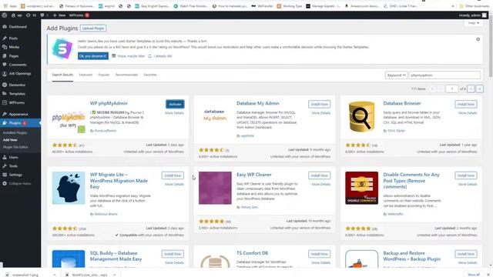Image resolution: width=493 pixels, height=277 pixels.
Task: Open the comments bubble in the admin bar
Action: [x=44, y=15]
